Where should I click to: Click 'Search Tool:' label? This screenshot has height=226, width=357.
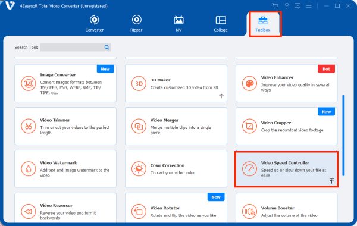pos(26,48)
